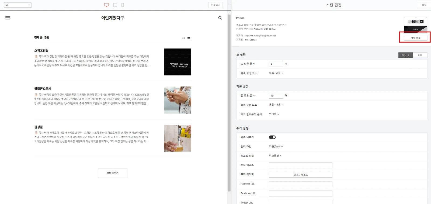The height and width of the screenshot is (204, 431).
Task: Select the 최신 글 tab
Action: click(x=406, y=55)
